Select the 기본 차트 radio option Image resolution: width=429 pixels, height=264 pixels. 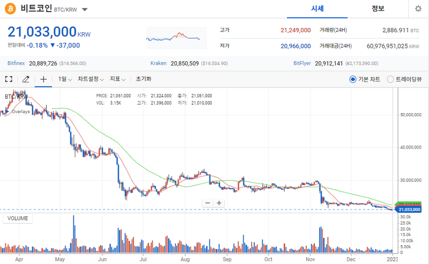click(352, 79)
